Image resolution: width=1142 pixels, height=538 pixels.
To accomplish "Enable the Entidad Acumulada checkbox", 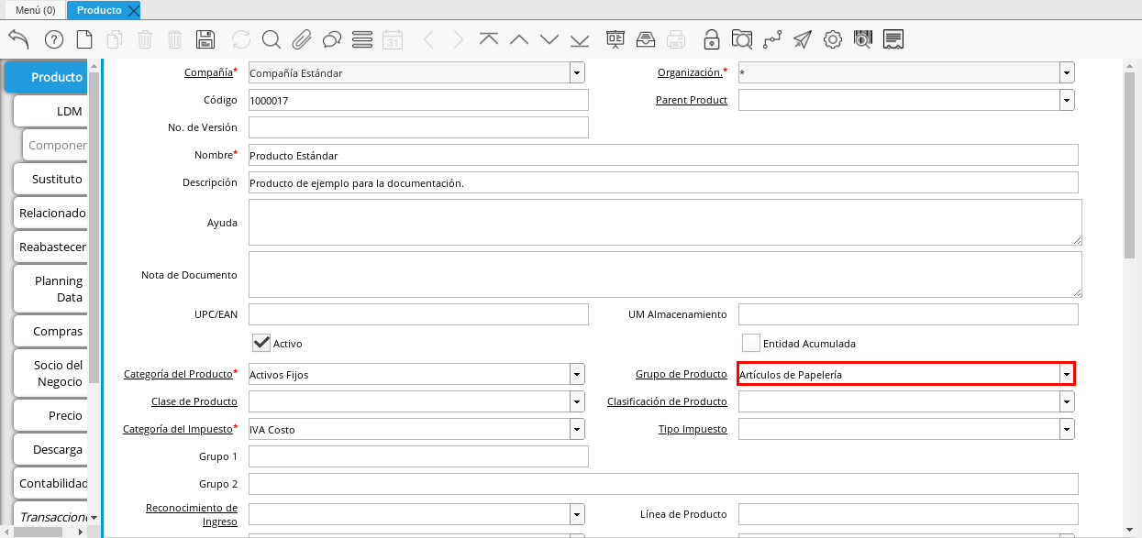I will click(x=750, y=343).
